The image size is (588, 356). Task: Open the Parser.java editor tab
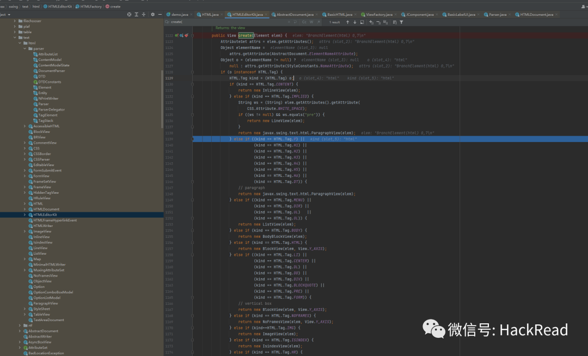click(496, 14)
